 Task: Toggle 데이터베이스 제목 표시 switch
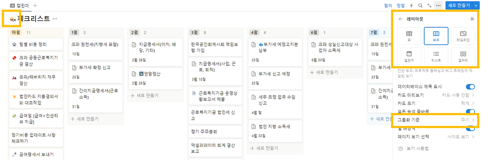coord(470,87)
